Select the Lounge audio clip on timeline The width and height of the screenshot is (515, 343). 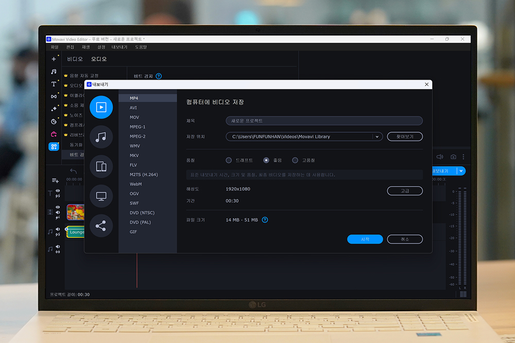pos(76,232)
